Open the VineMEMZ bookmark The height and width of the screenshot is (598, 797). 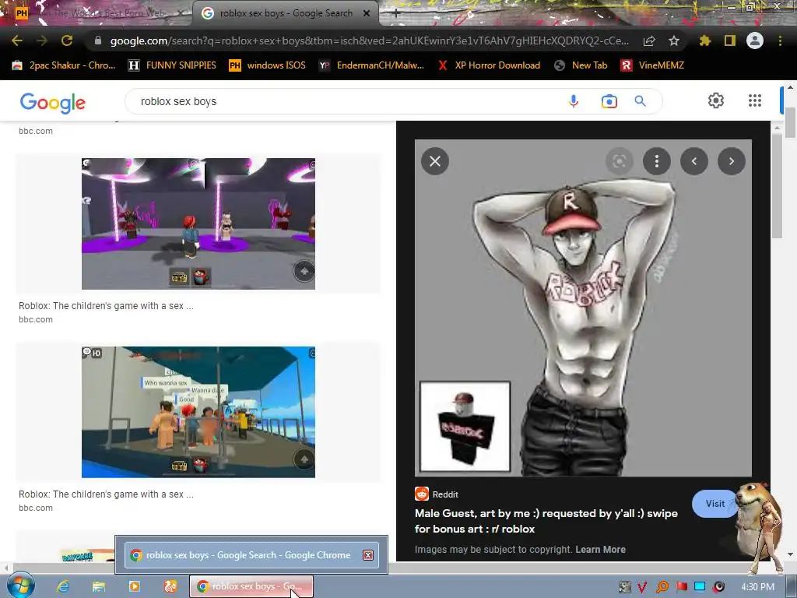click(652, 65)
